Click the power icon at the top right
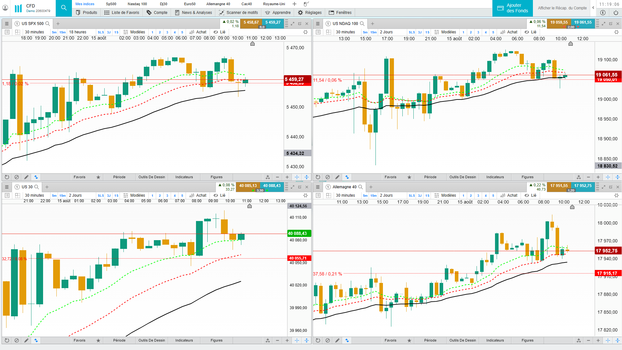 click(x=616, y=13)
